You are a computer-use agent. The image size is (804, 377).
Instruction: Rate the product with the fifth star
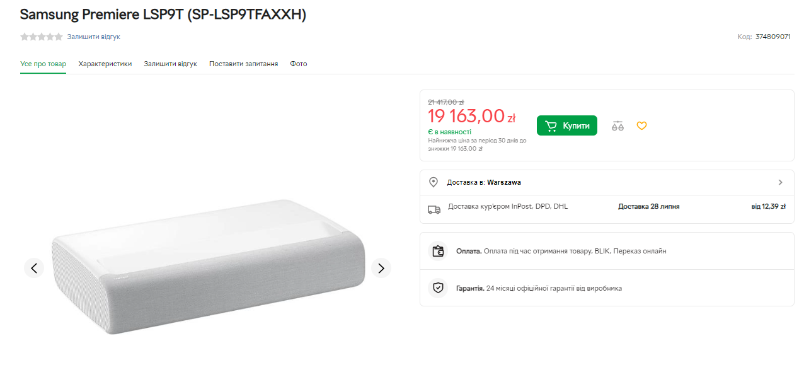[59, 37]
